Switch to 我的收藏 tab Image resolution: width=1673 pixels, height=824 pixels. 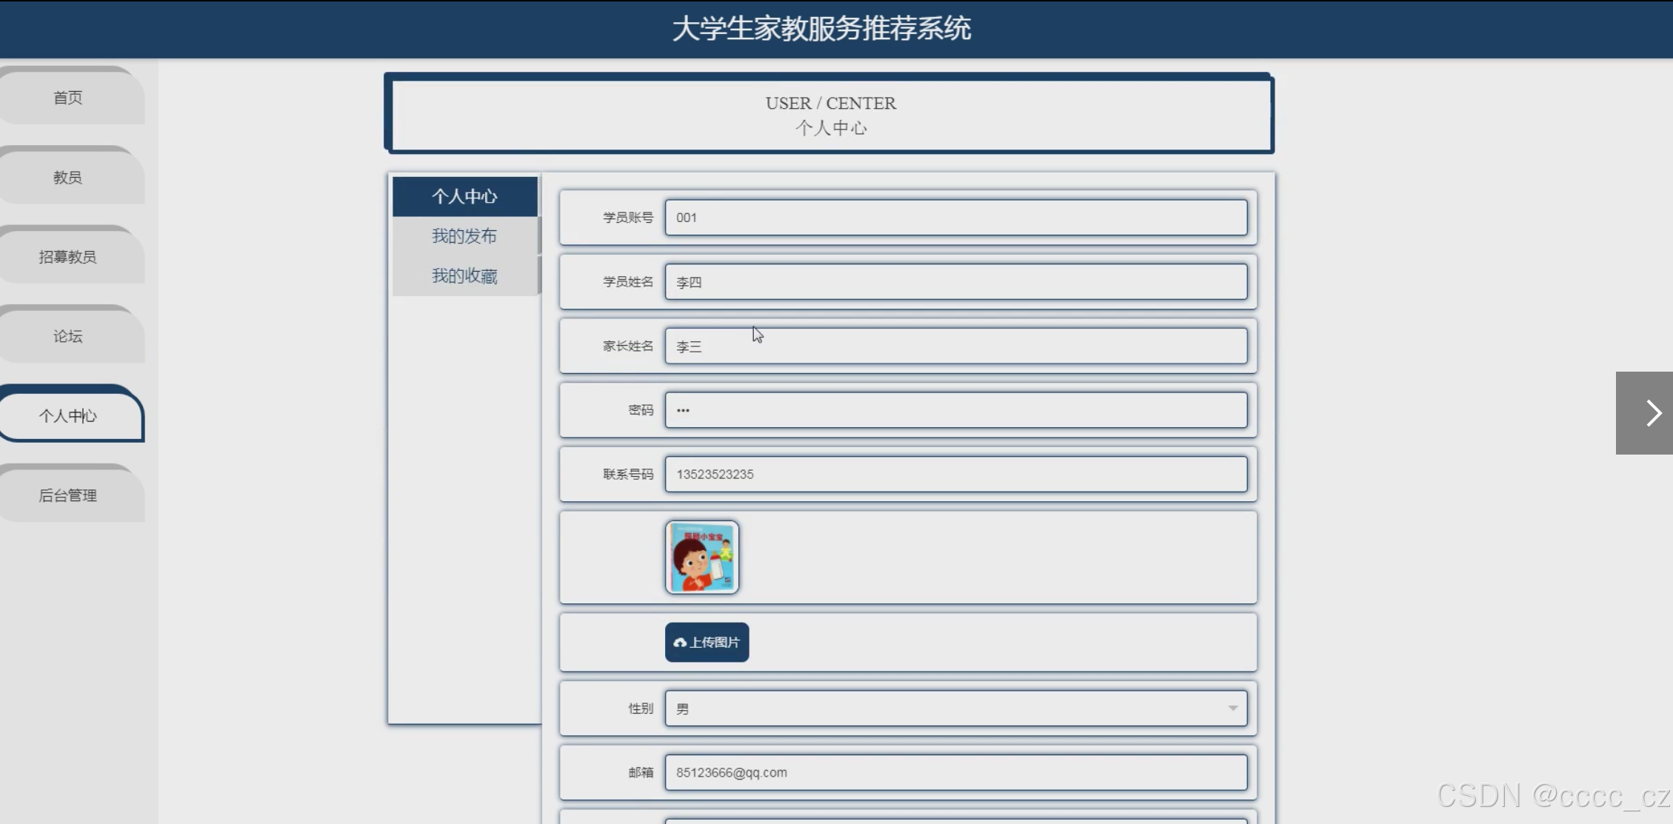point(464,276)
